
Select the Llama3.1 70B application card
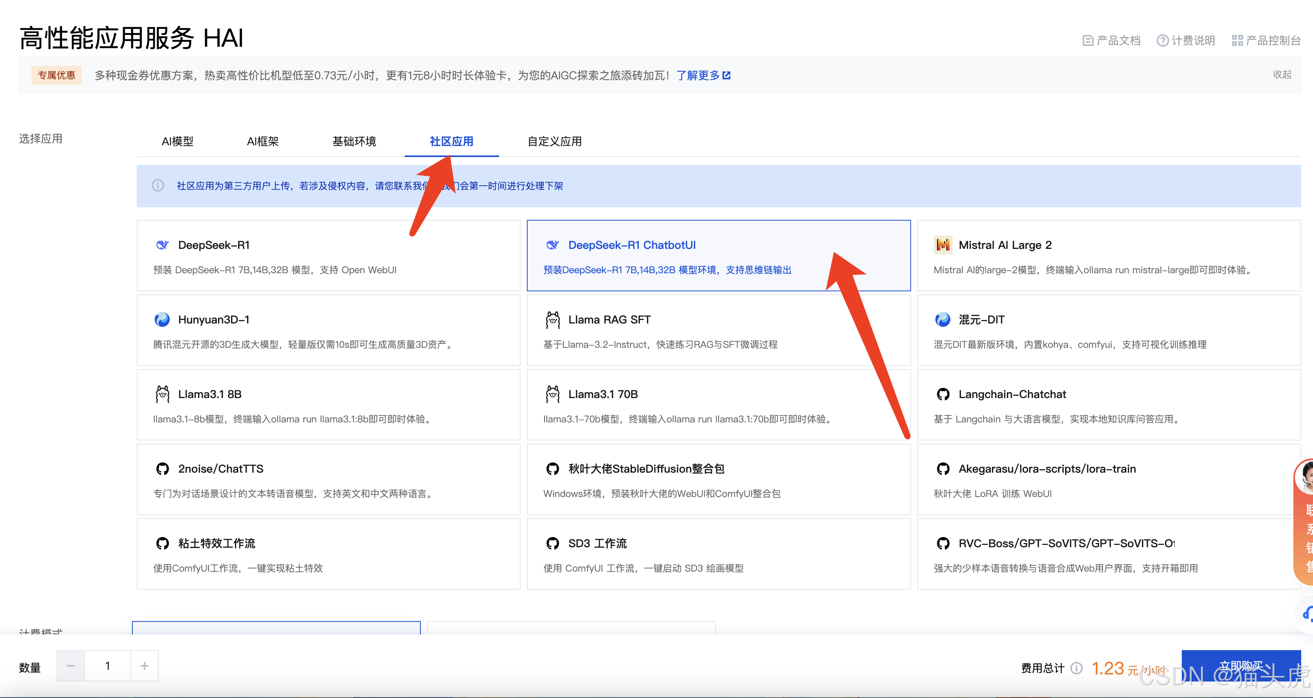tap(718, 405)
